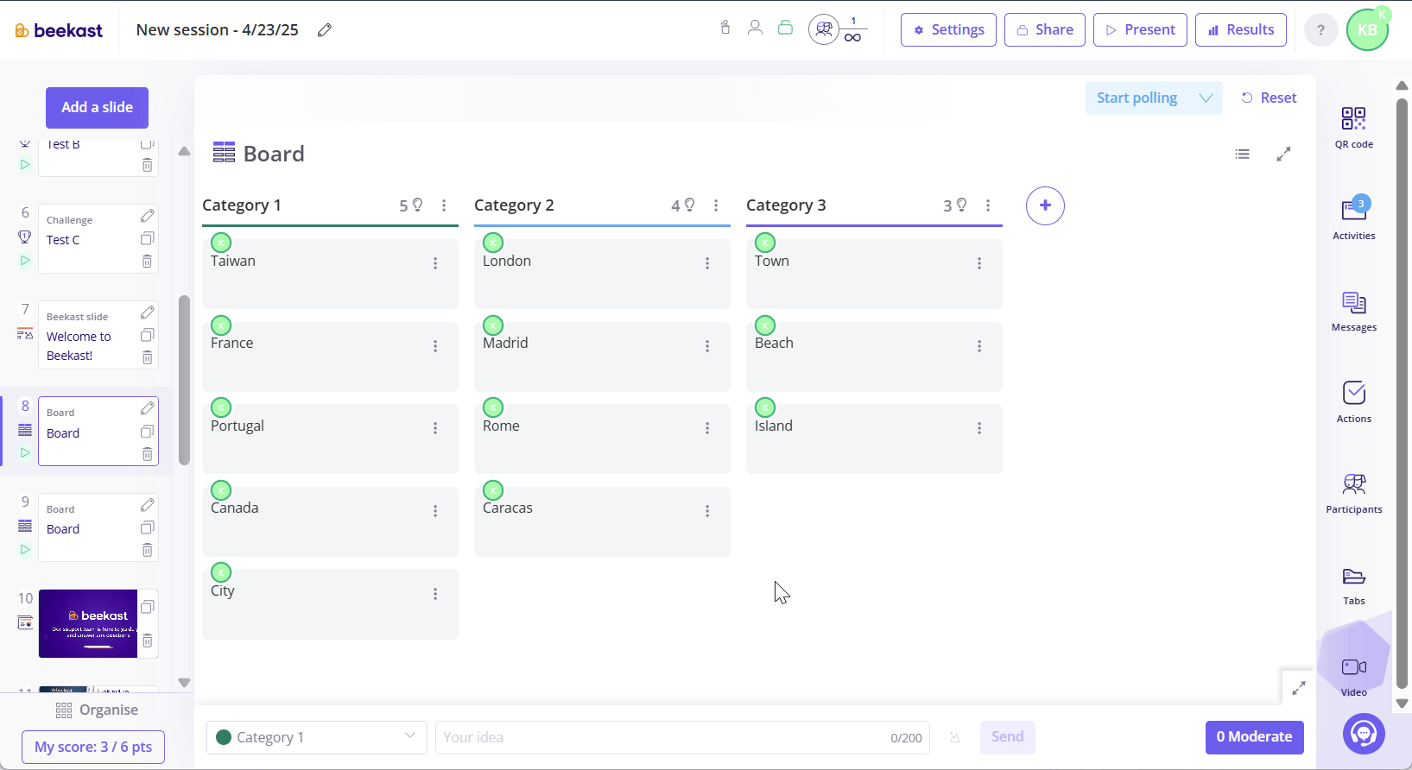
Task: Open the Results view
Action: (1241, 29)
